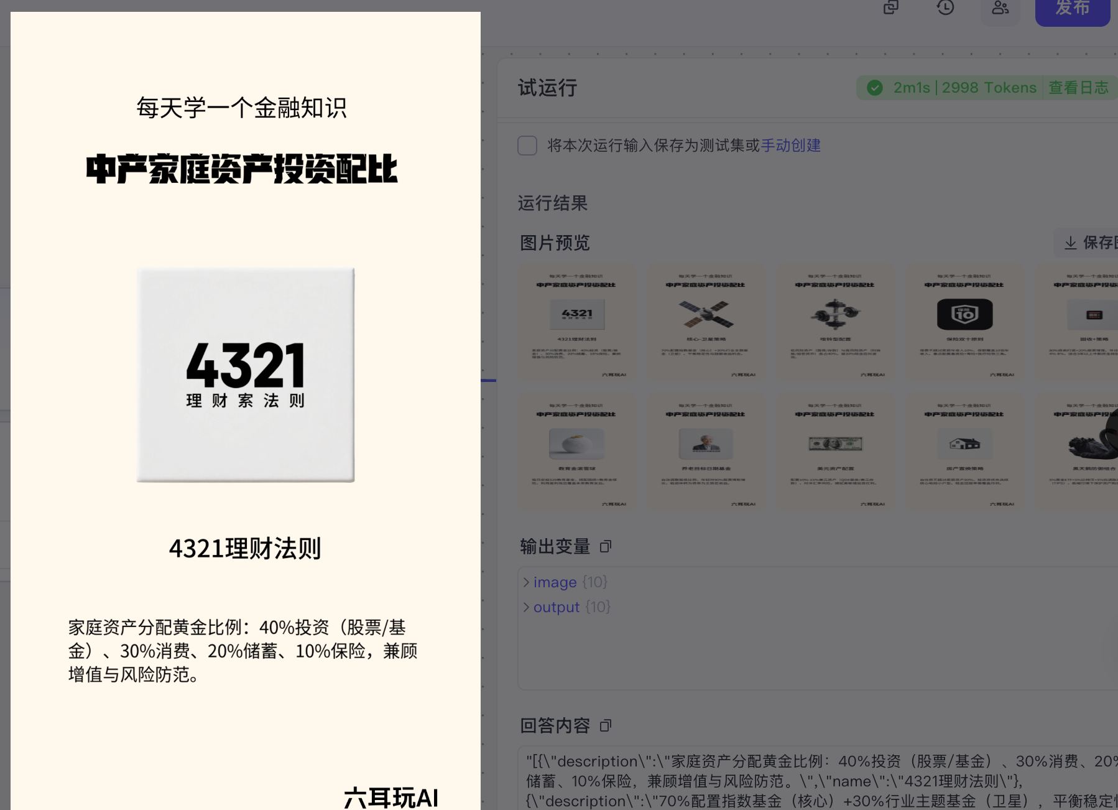Select the satellite strategy image thumbnail

click(706, 322)
